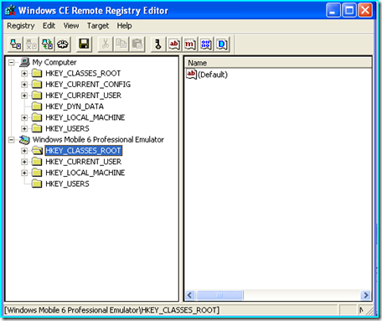Click the Remove Connection toolbar icon

31,44
